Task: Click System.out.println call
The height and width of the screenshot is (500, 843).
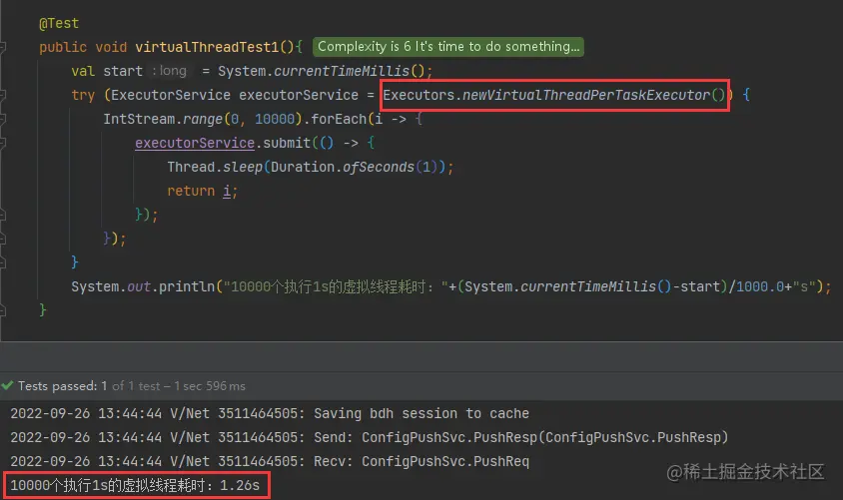Action: click(143, 286)
